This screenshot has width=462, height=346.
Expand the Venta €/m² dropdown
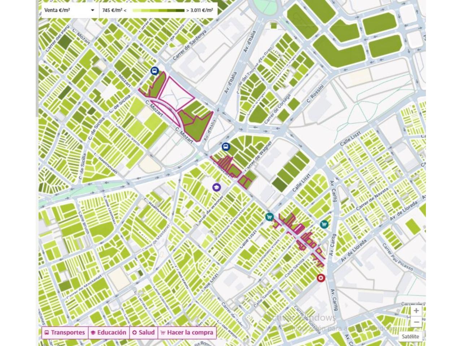[x=69, y=10]
